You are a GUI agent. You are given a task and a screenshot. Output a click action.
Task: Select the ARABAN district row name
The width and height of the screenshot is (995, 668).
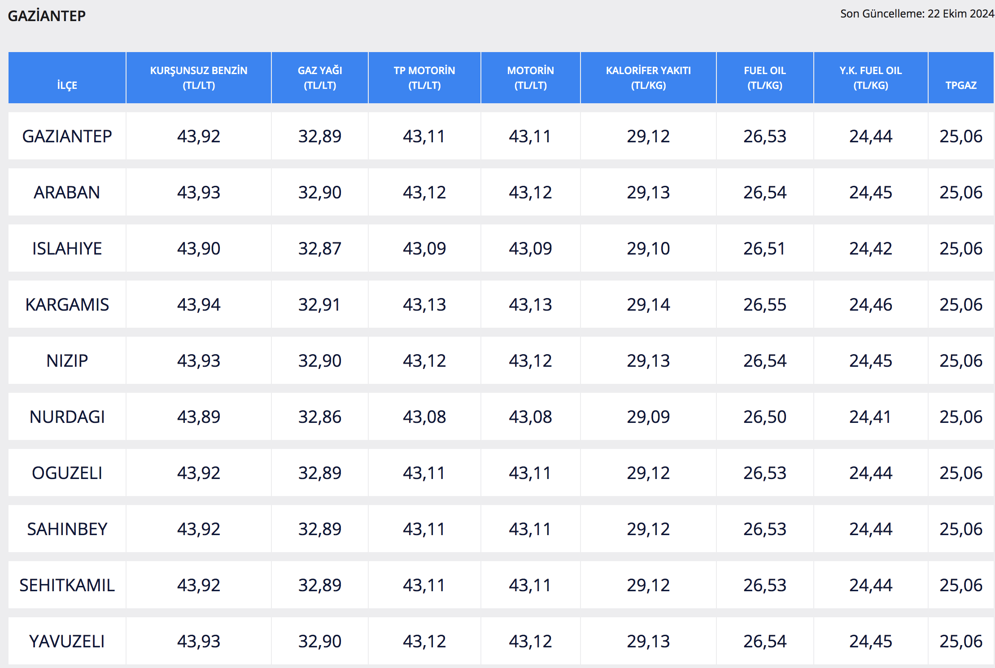pos(67,192)
